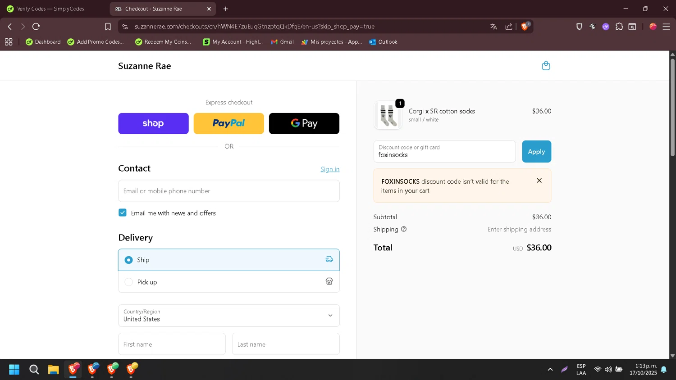Screen dimensions: 676x380
Task: Bookmark this page icon
Action: (x=108, y=27)
